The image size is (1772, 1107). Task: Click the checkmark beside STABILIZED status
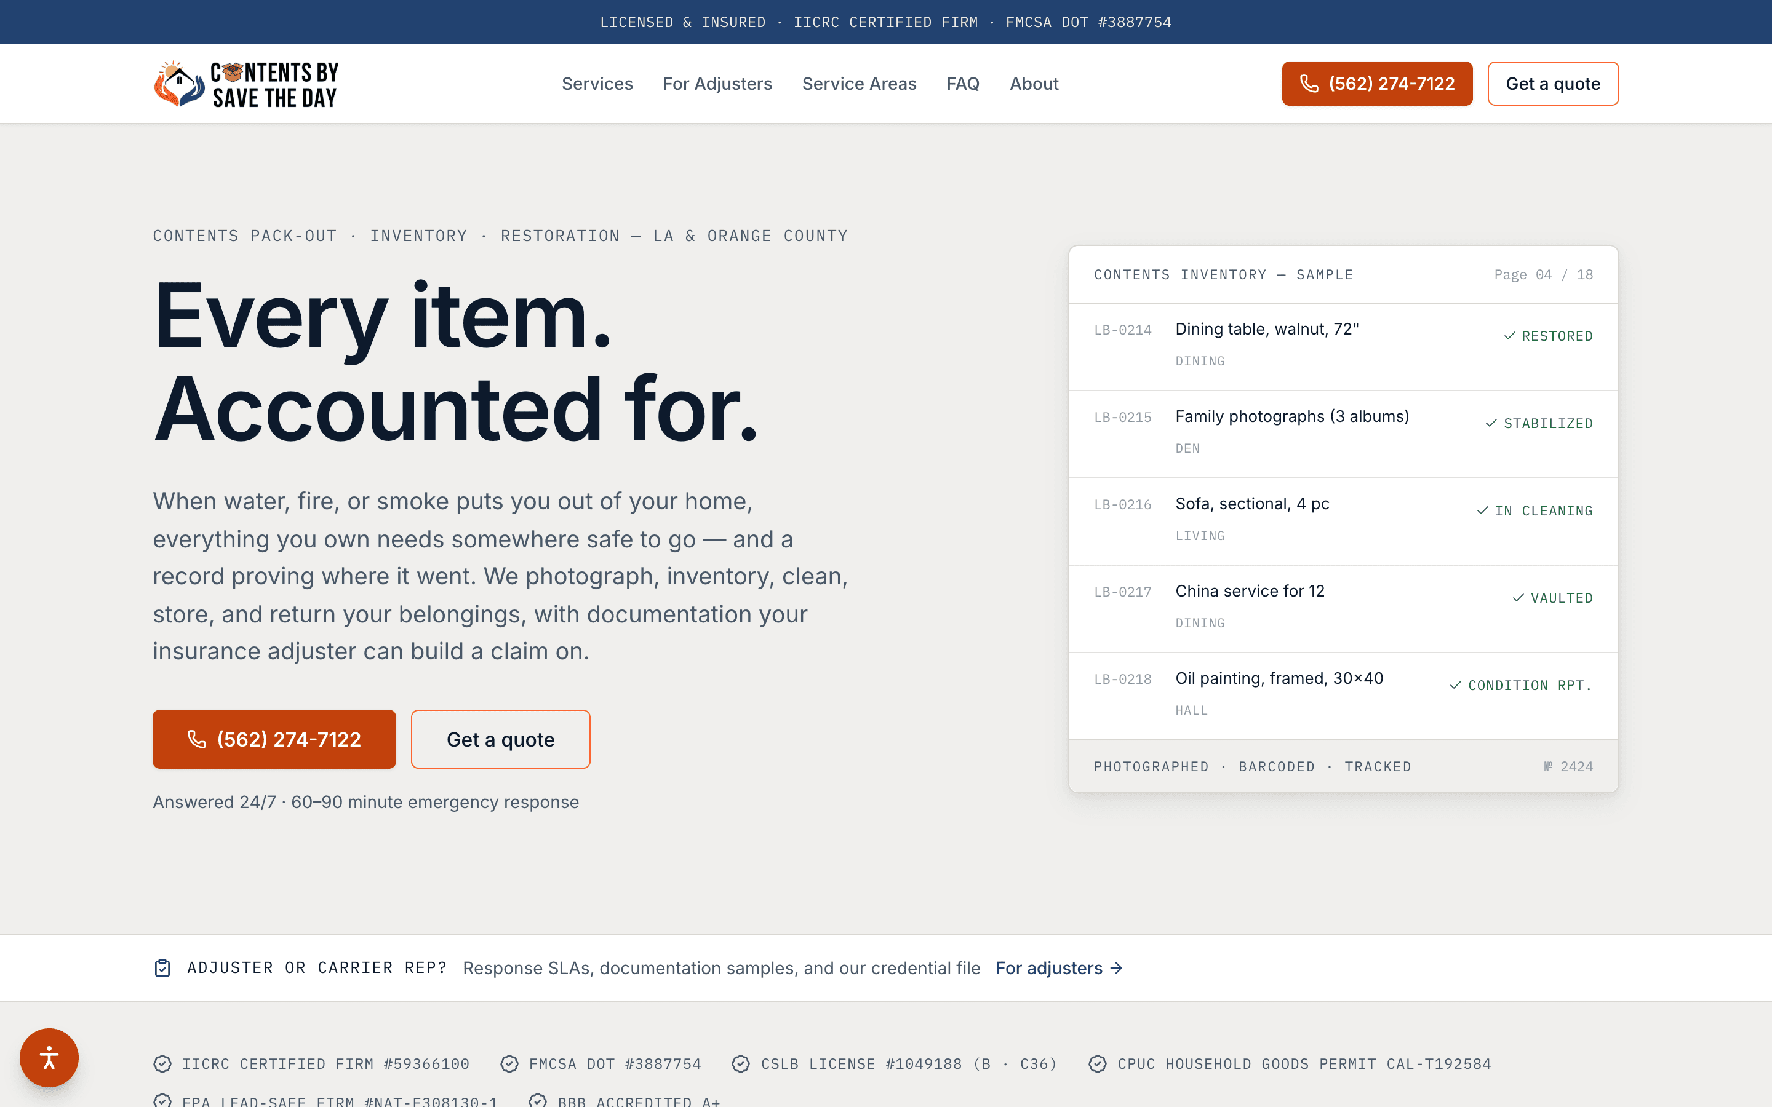(x=1491, y=423)
